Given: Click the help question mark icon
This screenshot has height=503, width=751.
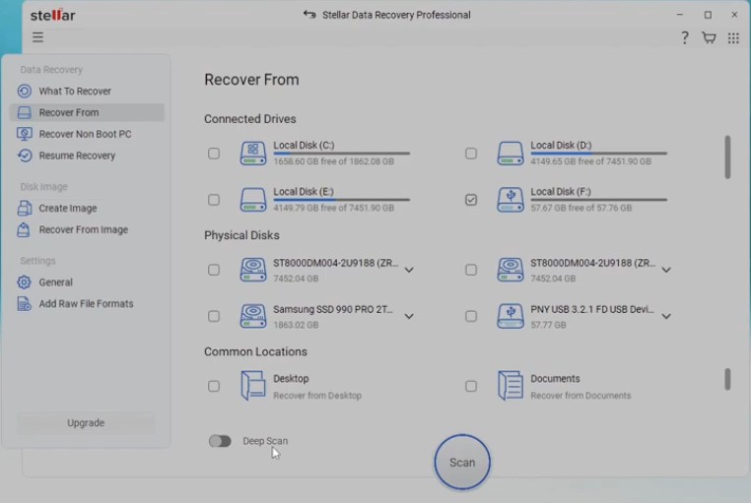Looking at the screenshot, I should [x=685, y=37].
